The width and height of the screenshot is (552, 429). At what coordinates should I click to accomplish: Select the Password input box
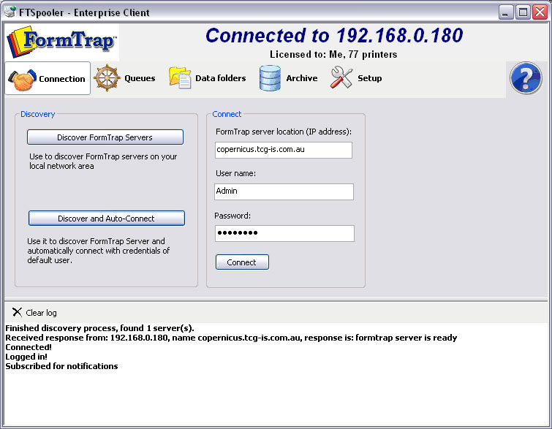(284, 233)
